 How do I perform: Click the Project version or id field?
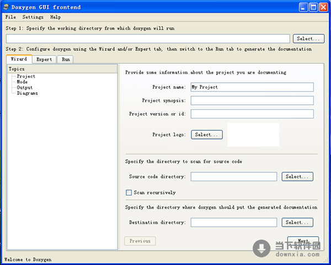coord(252,114)
